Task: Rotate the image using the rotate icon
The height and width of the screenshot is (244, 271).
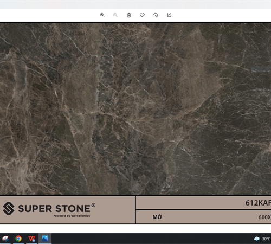Action: [x=156, y=15]
